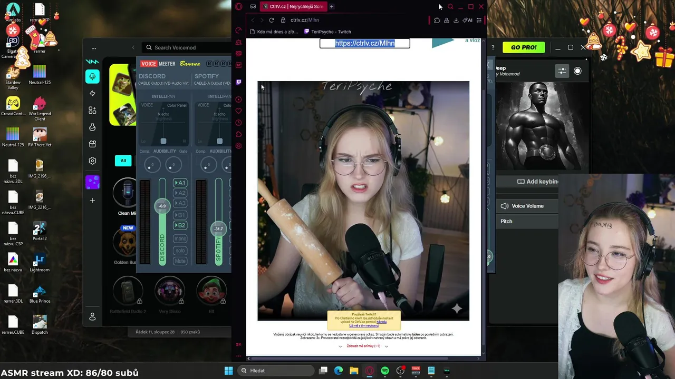Open Spotify from the taskbar
Screen dimensions: 675x379
pos(385,371)
